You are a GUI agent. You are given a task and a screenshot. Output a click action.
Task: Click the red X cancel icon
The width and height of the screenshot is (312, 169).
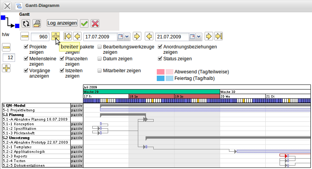coord(95,23)
